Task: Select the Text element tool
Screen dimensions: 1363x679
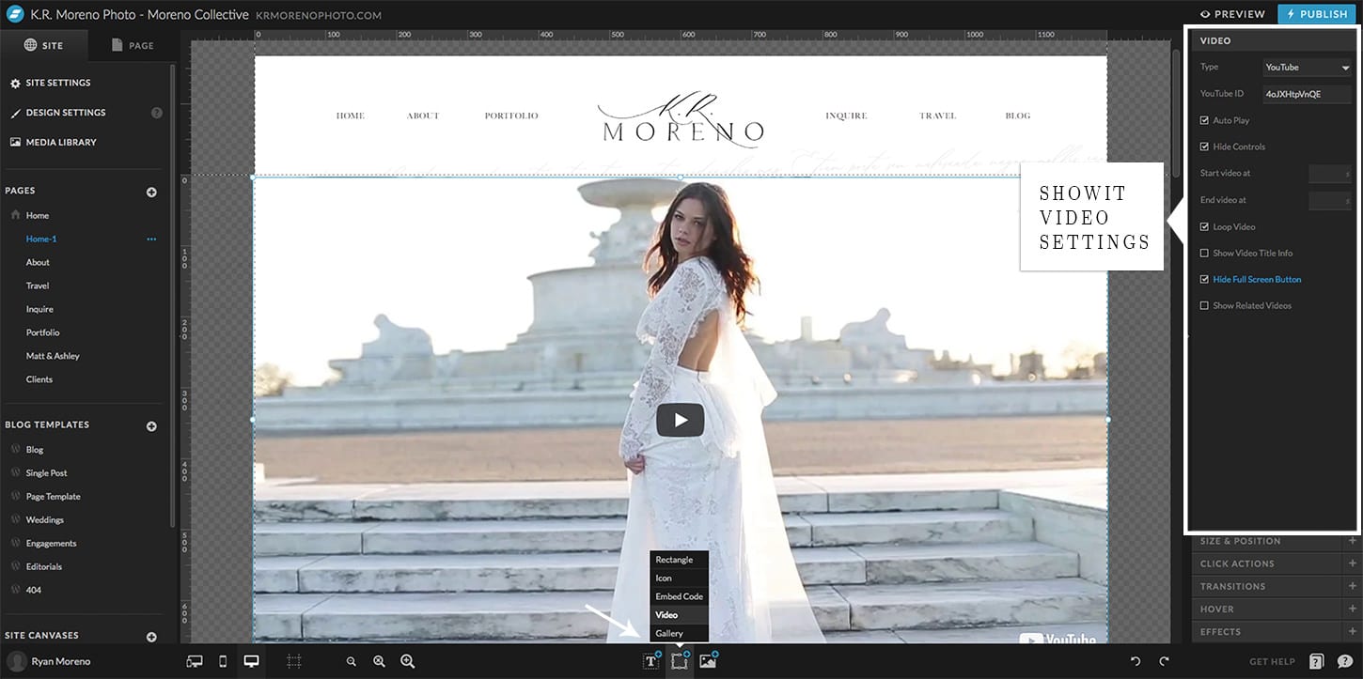Action: [650, 660]
